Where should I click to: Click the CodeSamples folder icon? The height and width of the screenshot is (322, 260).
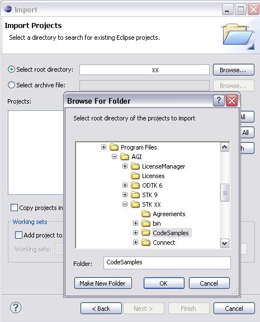[146, 232]
